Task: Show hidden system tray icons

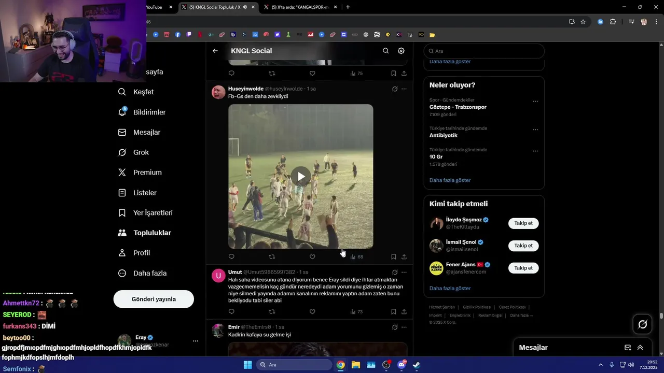Action: 601,365
